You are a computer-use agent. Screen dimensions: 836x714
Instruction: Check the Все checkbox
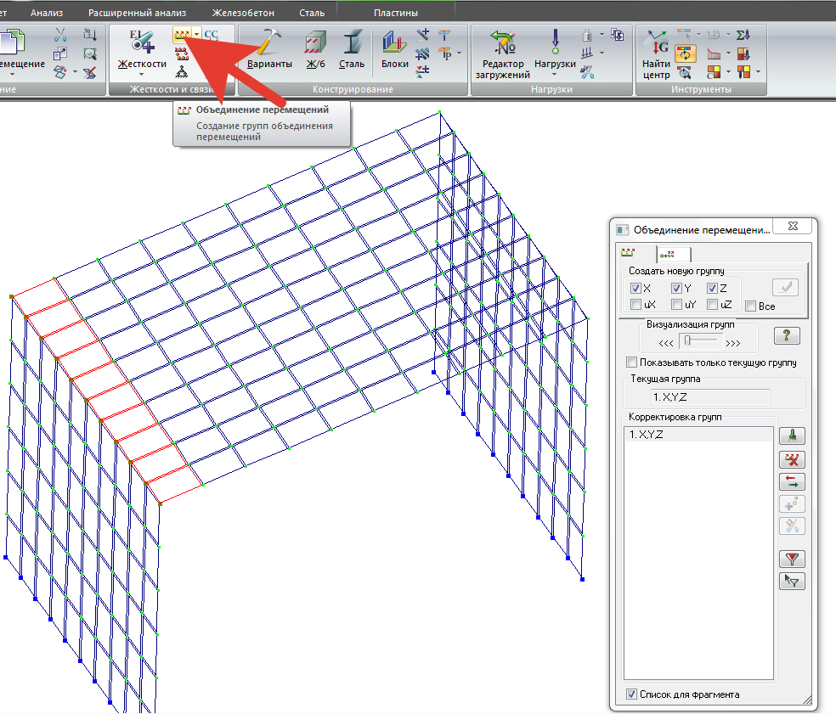(751, 306)
